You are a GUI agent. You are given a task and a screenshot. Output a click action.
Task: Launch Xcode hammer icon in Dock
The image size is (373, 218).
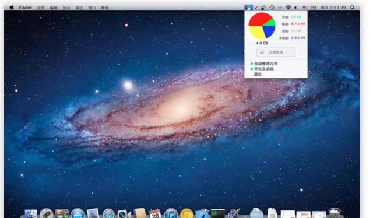(202, 213)
